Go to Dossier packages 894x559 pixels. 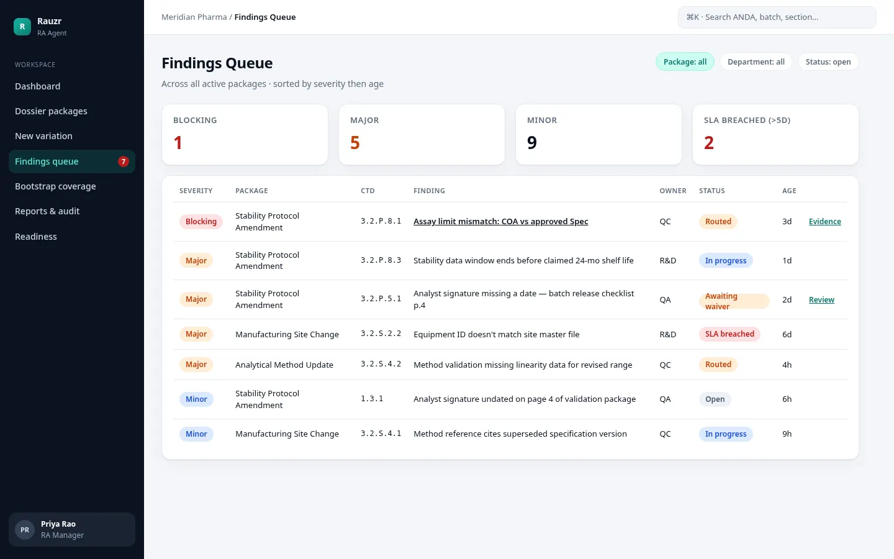pyautogui.click(x=72, y=111)
